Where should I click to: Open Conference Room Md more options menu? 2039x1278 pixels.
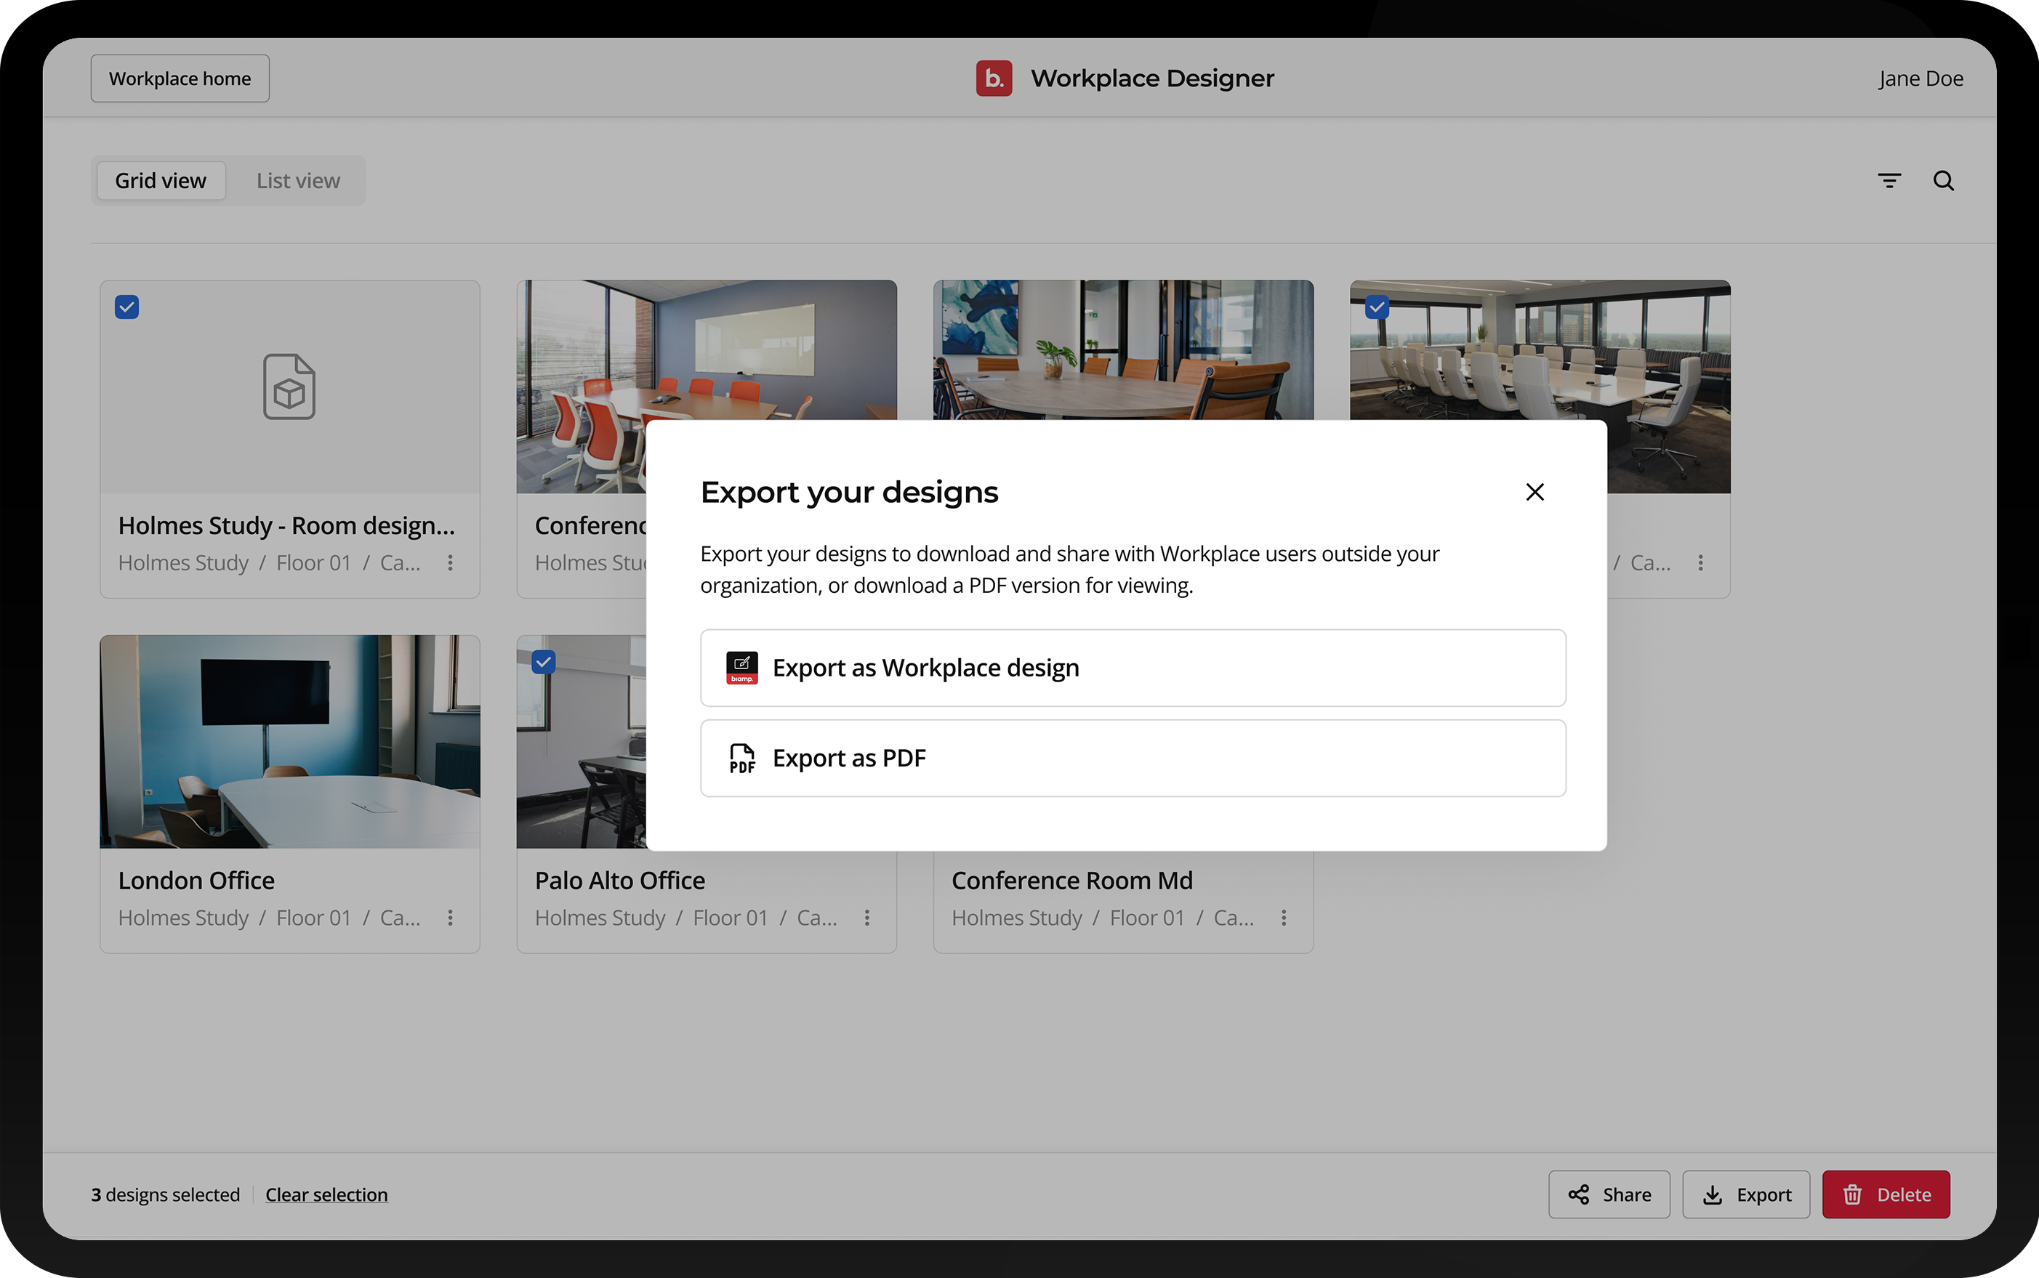1284,918
